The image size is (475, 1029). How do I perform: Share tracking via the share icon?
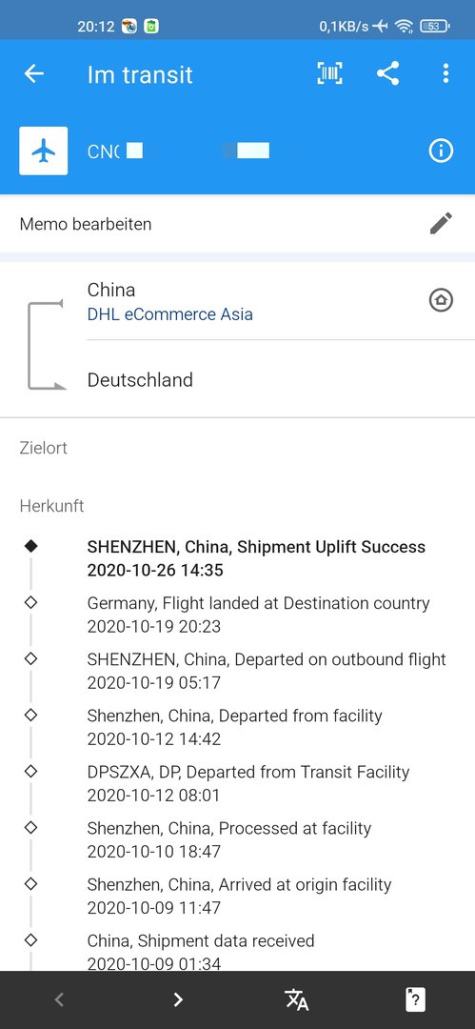coord(387,73)
